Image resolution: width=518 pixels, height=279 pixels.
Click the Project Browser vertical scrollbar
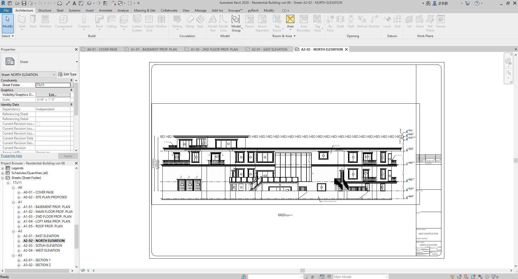tap(76, 237)
